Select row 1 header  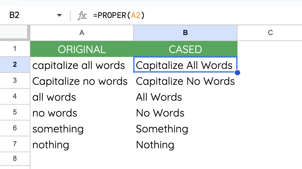[x=15, y=49]
